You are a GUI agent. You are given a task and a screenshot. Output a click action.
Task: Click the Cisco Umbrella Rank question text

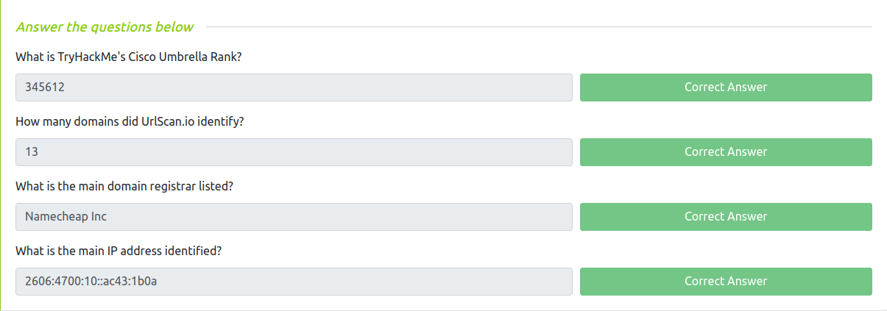tap(129, 57)
